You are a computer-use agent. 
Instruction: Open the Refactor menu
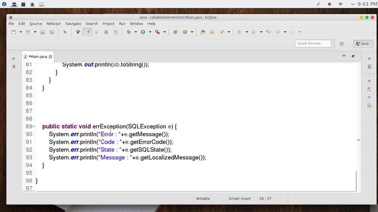pos(54,24)
